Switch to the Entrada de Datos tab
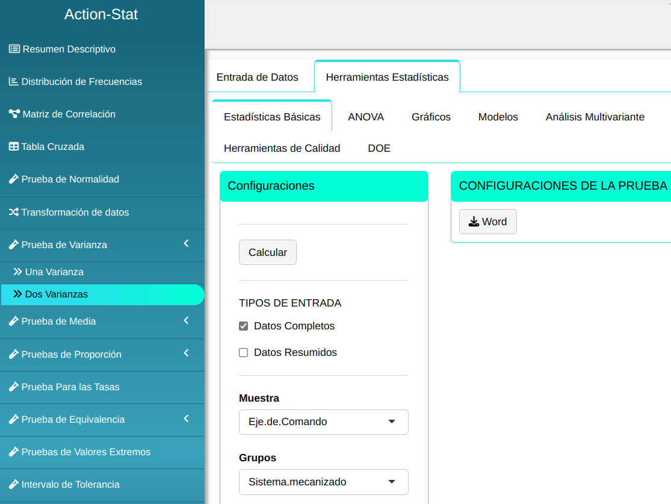Image resolution: width=671 pixels, height=504 pixels. pos(257,77)
